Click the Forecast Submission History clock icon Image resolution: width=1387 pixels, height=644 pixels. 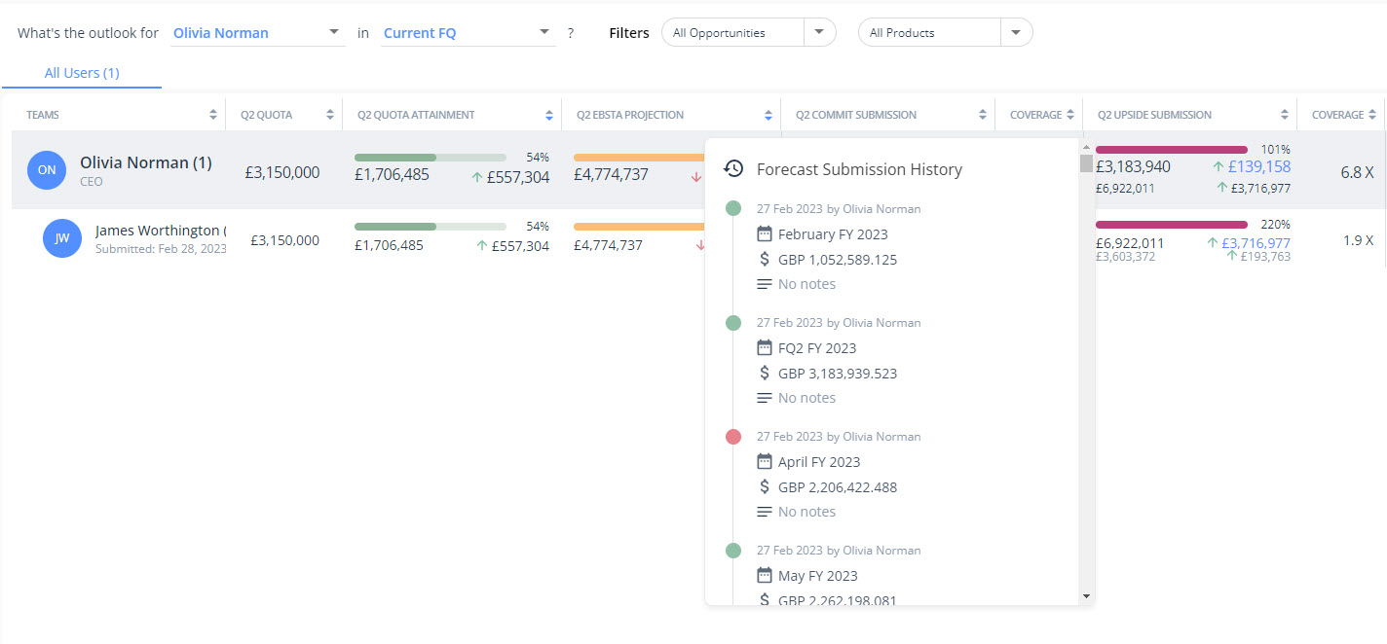click(733, 169)
